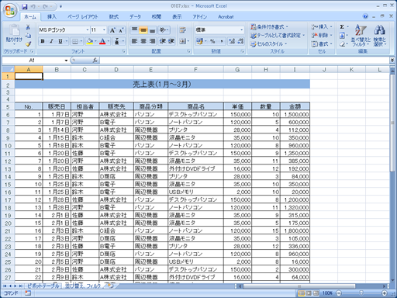Toggle Italic formatting
The width and height of the screenshot is (397, 298).
pos(51,41)
